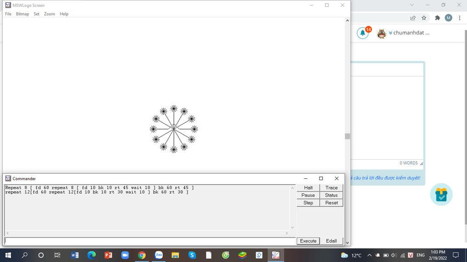Open Microsoft Word from the taskbar

[75, 255]
